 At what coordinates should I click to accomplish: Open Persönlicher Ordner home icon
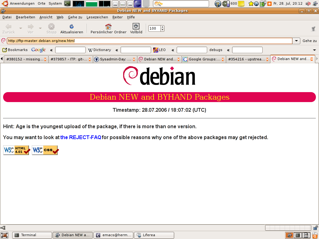pos(108,27)
